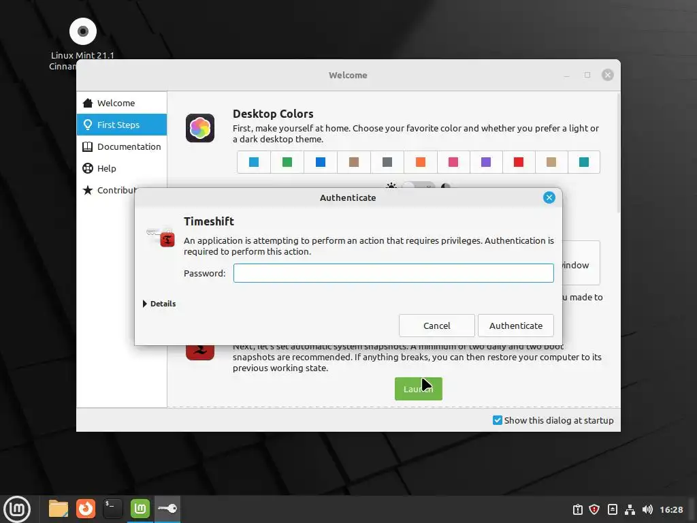Choose the orange color swatch
Viewport: 697px width, 523px height.
pyautogui.click(x=421, y=162)
